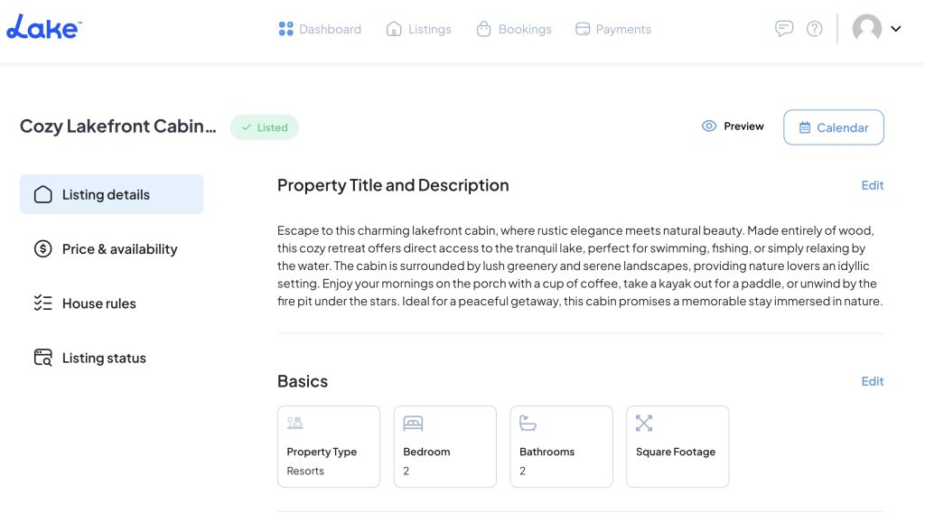The image size is (925, 532).
Task: Edit the Basics section
Action: (872, 381)
